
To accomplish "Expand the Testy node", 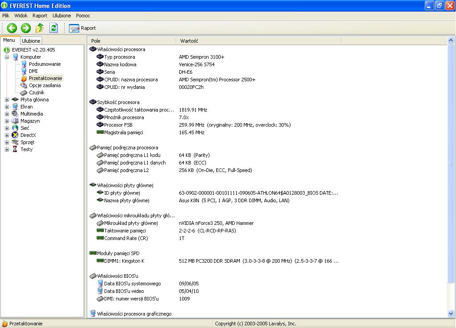I will pos(7,149).
